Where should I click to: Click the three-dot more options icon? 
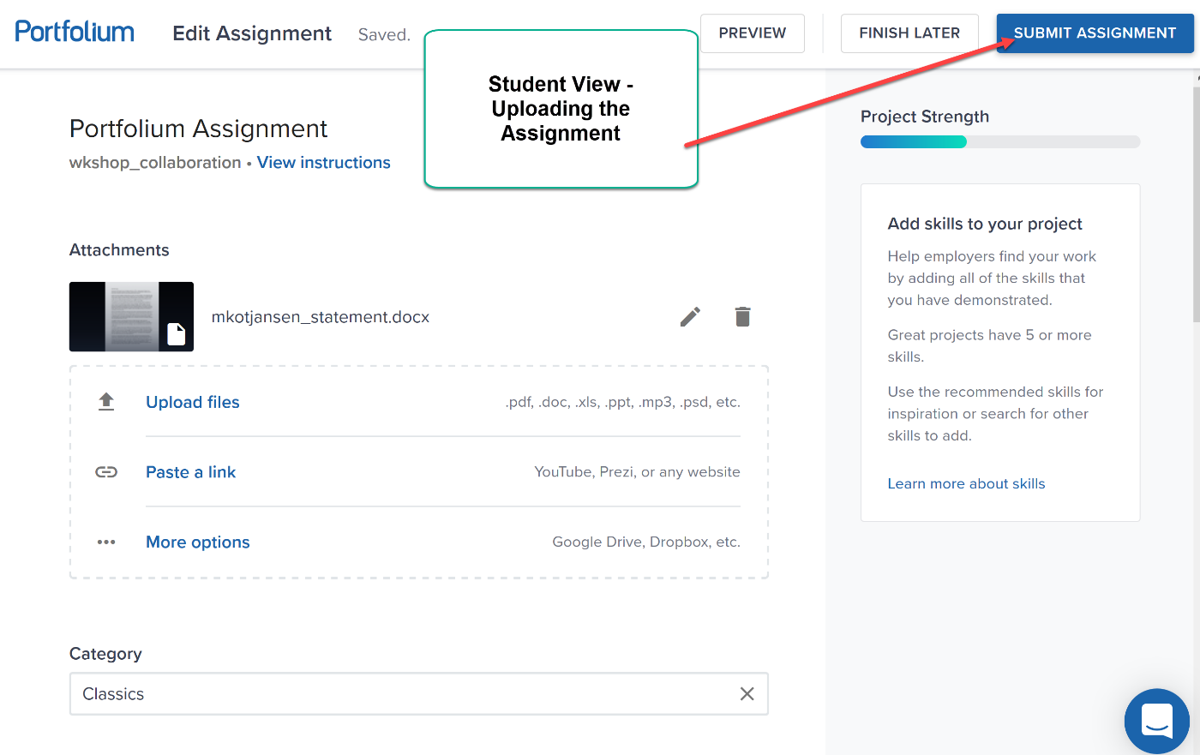[x=106, y=542]
